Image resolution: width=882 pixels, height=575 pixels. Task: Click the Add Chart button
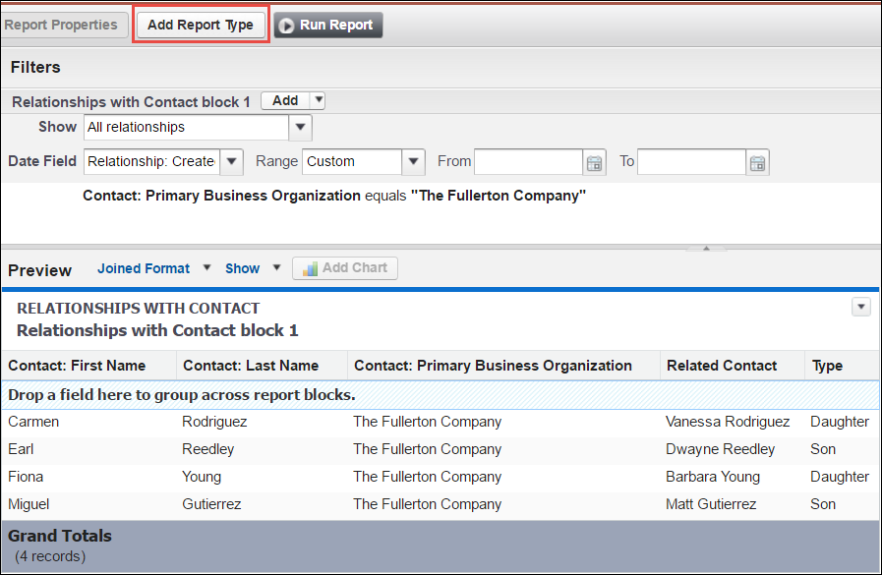345,268
